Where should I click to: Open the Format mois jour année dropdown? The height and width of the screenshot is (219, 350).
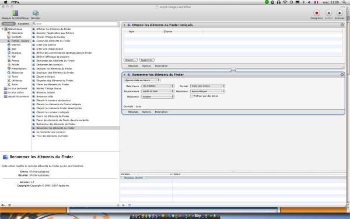pyautogui.click(x=207, y=86)
